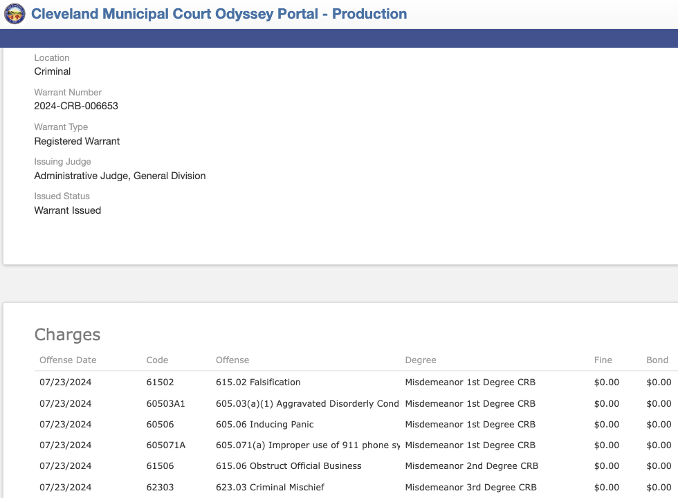Select the 615.06 Obstruct Official Business offense

[288, 466]
